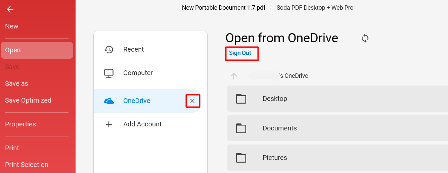The image size is (448, 173).
Task: Click the 's OneDrive breadcrumb text
Action: click(x=294, y=76)
